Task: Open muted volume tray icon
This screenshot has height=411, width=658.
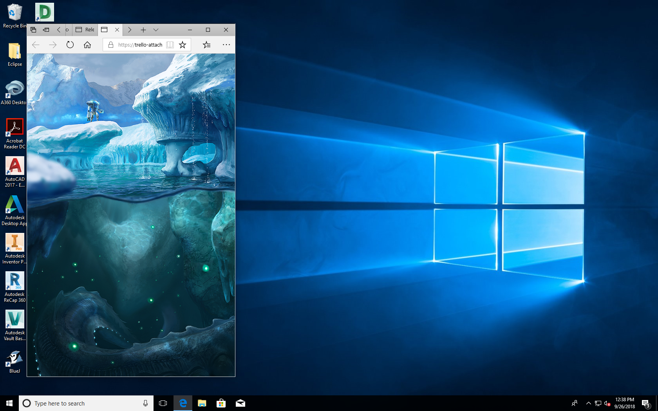Action: [x=607, y=403]
